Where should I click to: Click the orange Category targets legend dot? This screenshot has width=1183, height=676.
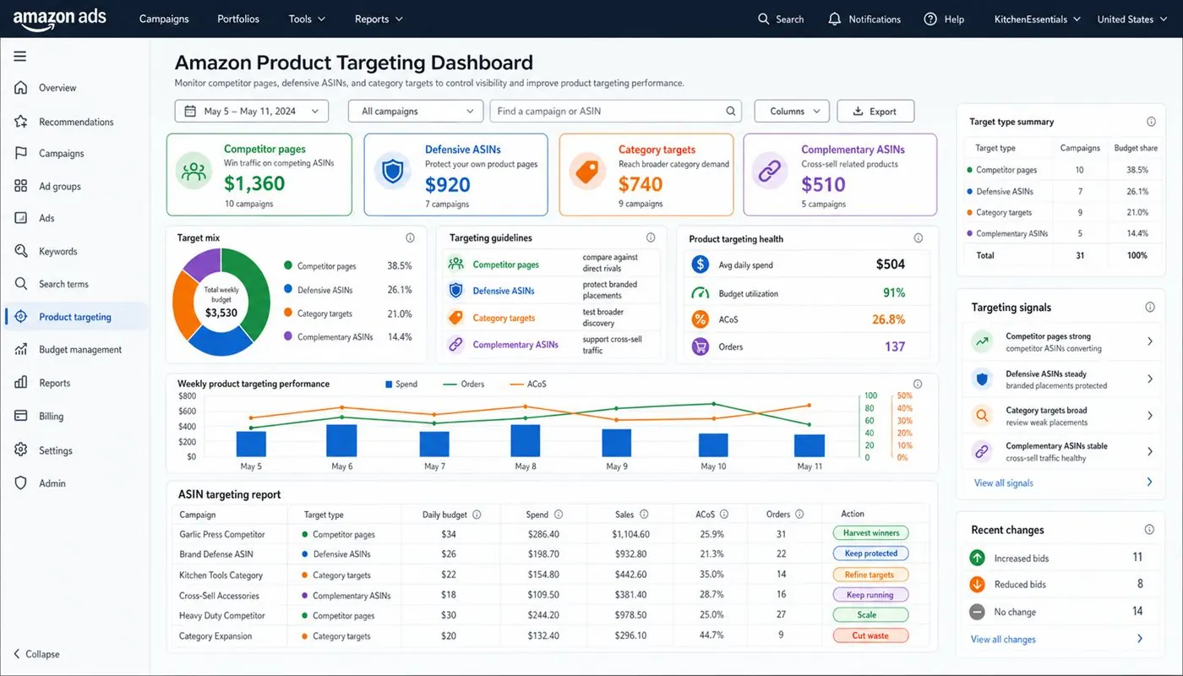coord(288,313)
